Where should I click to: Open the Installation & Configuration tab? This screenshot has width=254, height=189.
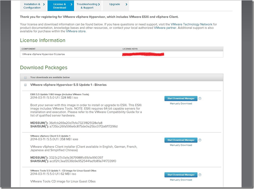34,6
